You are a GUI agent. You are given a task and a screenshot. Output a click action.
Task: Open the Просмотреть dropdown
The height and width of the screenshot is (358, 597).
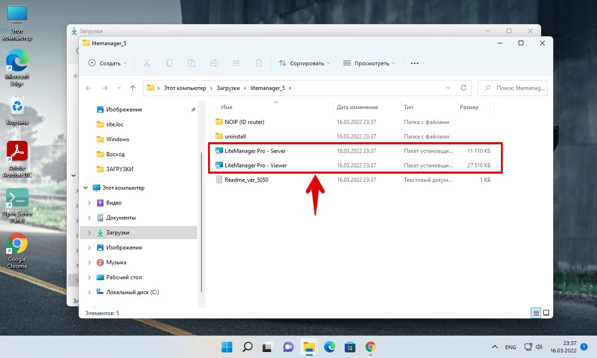[x=369, y=63]
